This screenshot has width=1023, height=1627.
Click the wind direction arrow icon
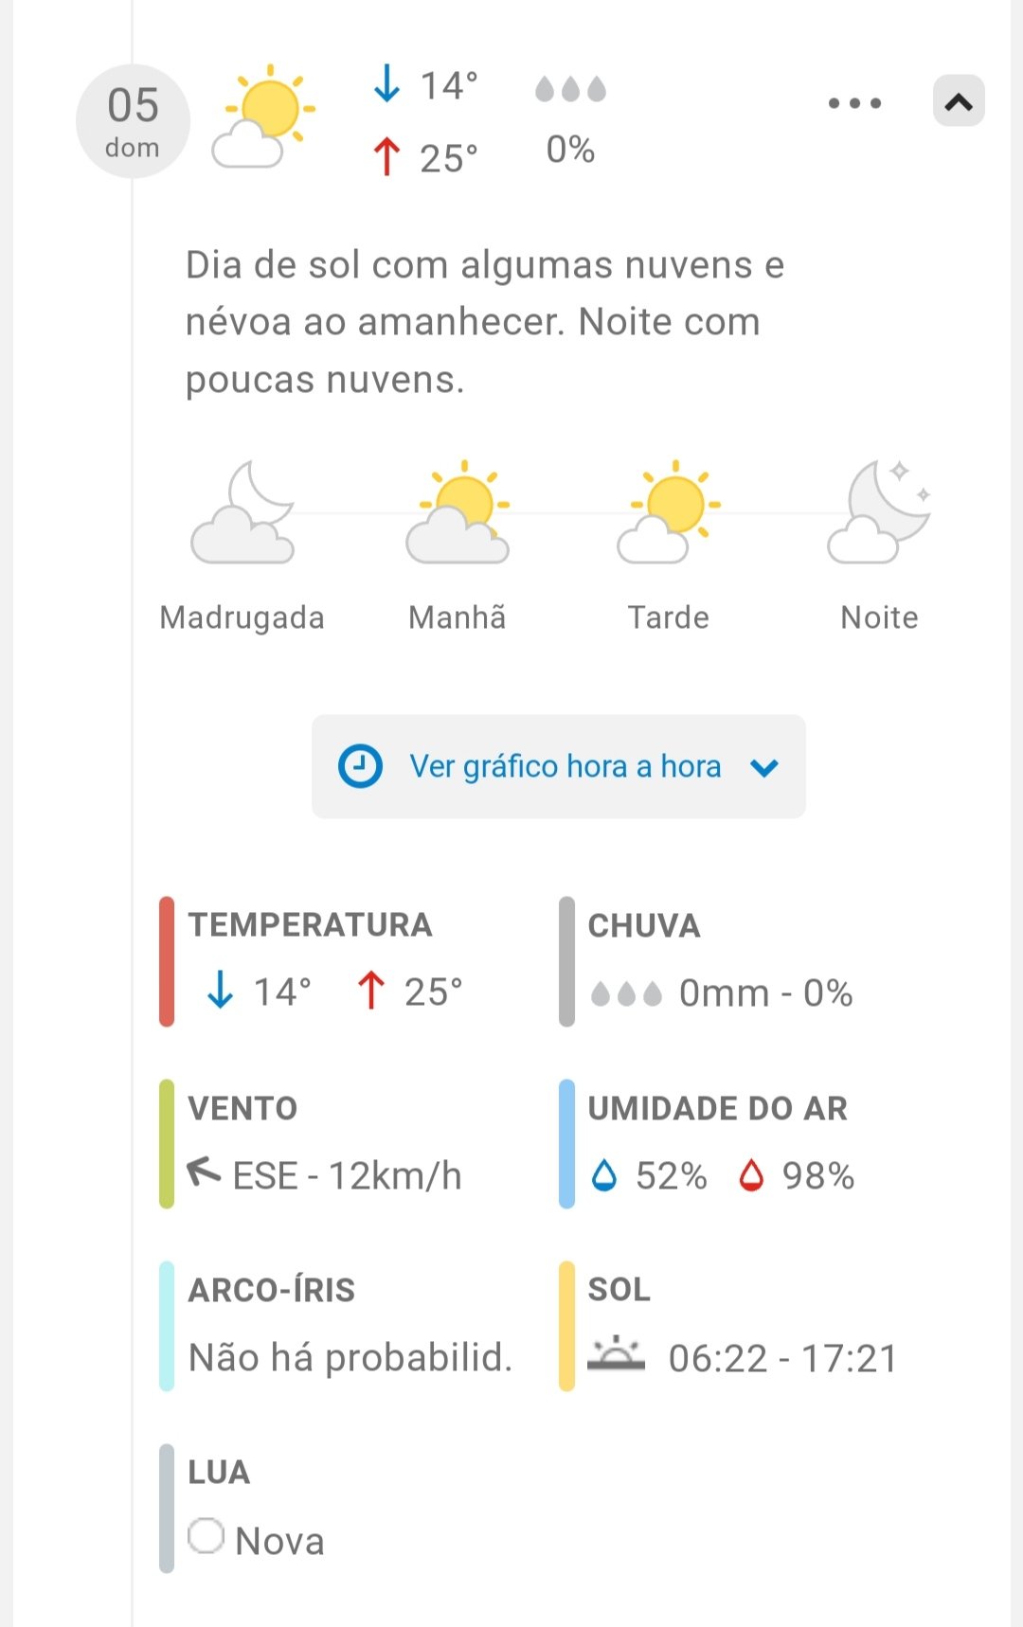click(x=204, y=1172)
